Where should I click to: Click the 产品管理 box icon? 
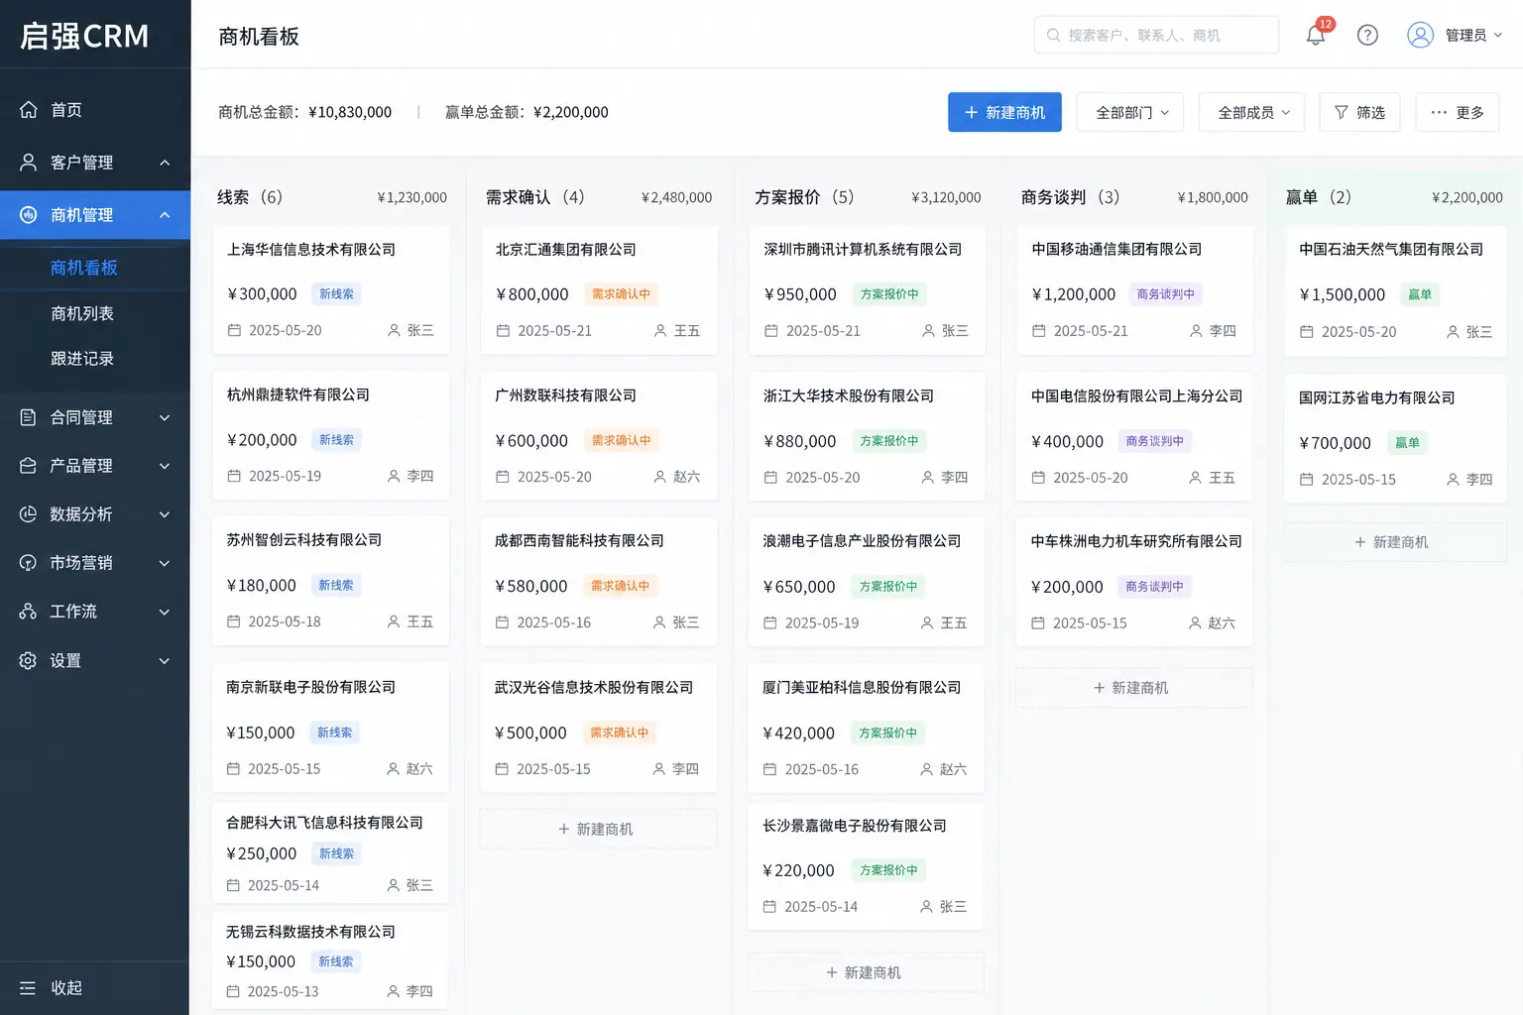[x=28, y=465]
